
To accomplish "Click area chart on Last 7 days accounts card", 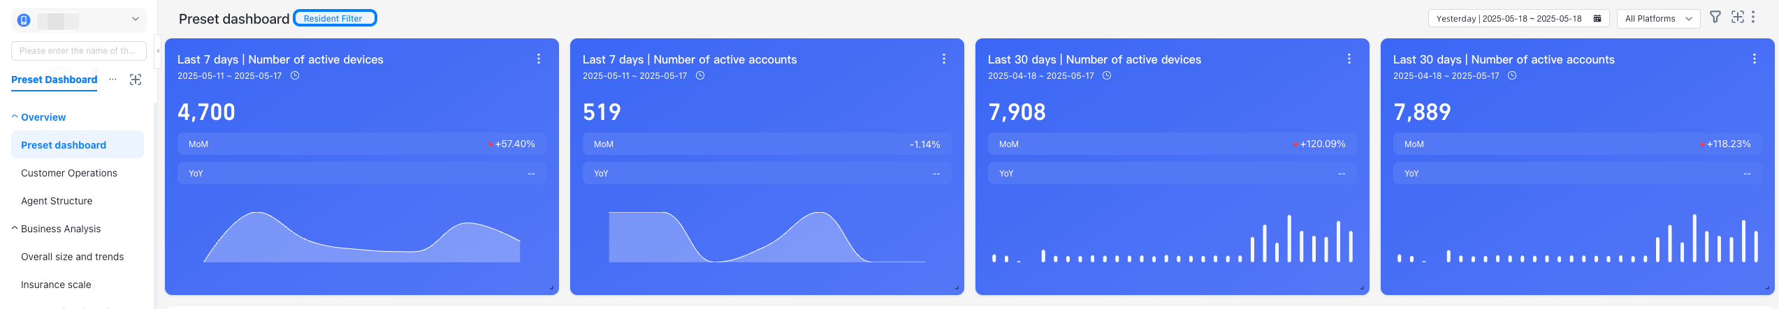I will 767,237.
